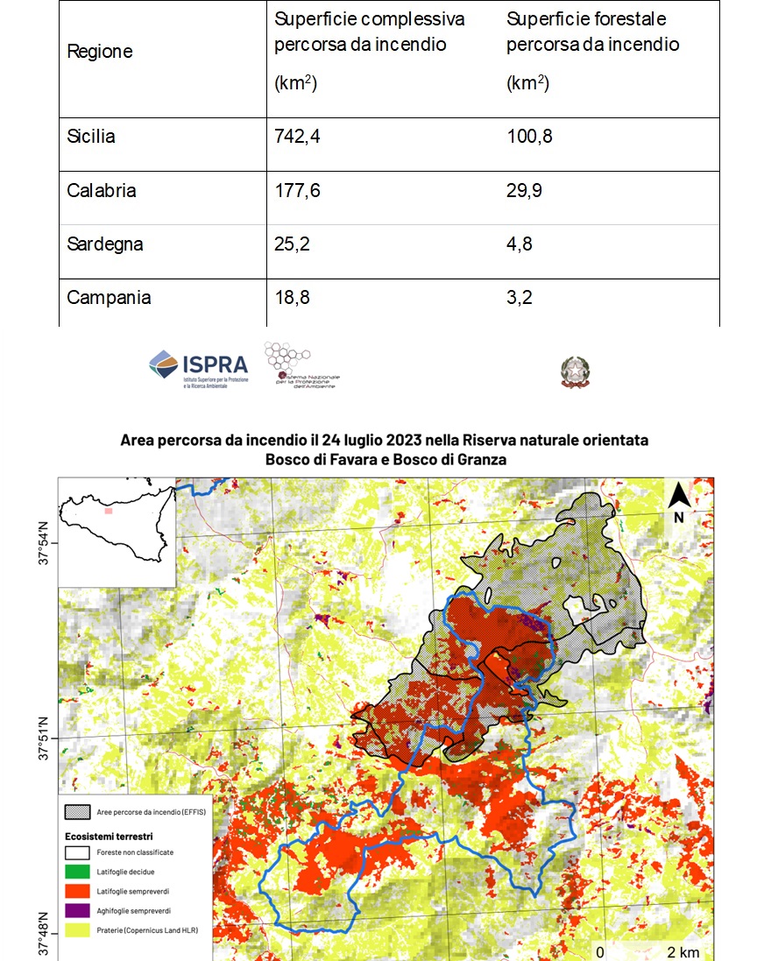
Task: Select the EFFIS burned areas legend swatch
Action: pyautogui.click(x=77, y=812)
